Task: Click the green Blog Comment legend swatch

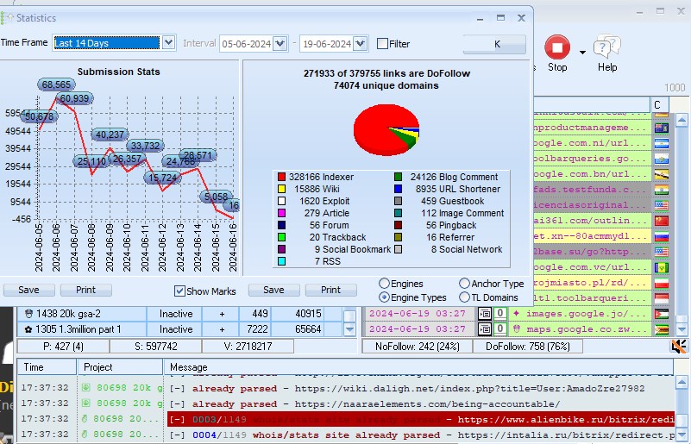Action: coord(398,177)
